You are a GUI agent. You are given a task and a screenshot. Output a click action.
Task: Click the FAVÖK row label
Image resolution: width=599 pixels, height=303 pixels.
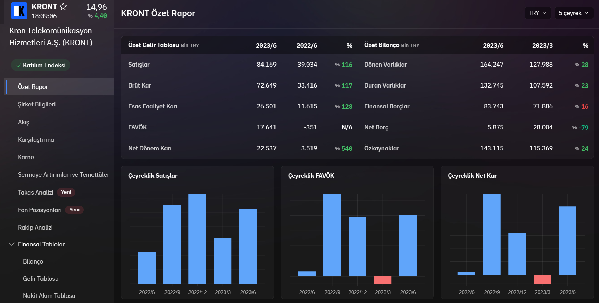[x=137, y=127]
